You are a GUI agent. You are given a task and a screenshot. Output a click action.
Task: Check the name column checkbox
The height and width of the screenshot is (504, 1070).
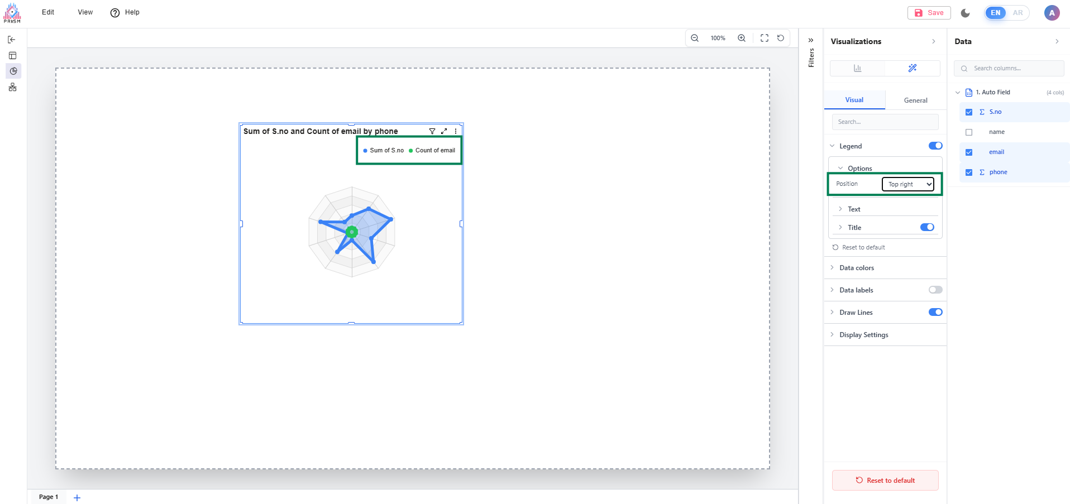click(x=969, y=132)
